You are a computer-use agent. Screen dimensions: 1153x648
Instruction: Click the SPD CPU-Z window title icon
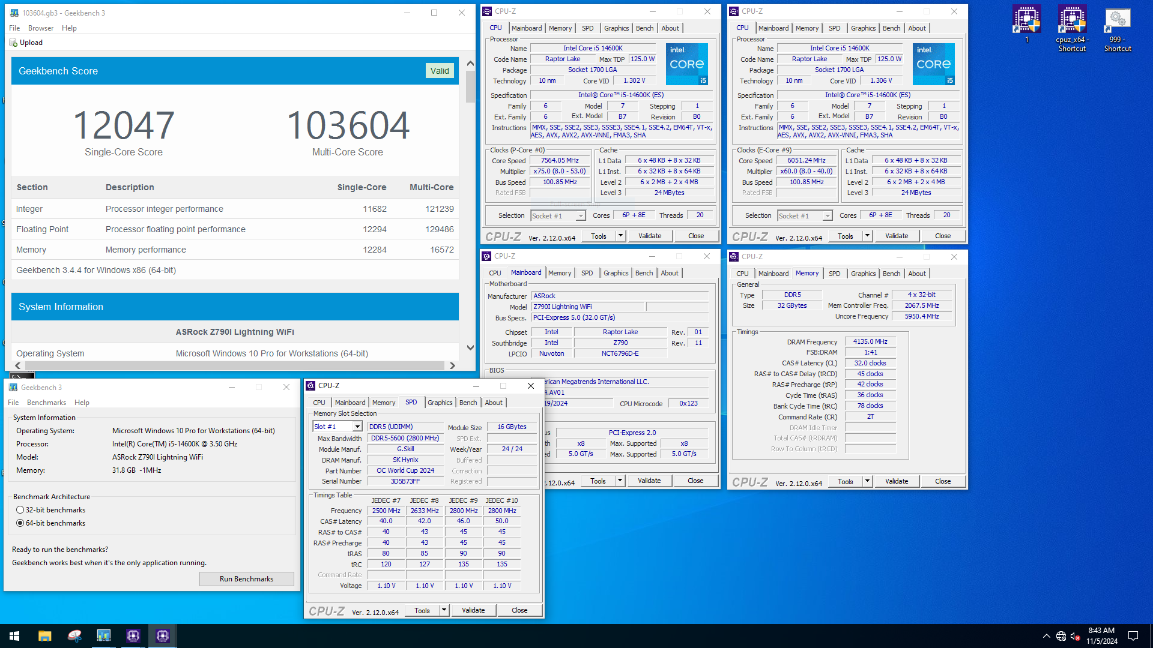(x=310, y=386)
